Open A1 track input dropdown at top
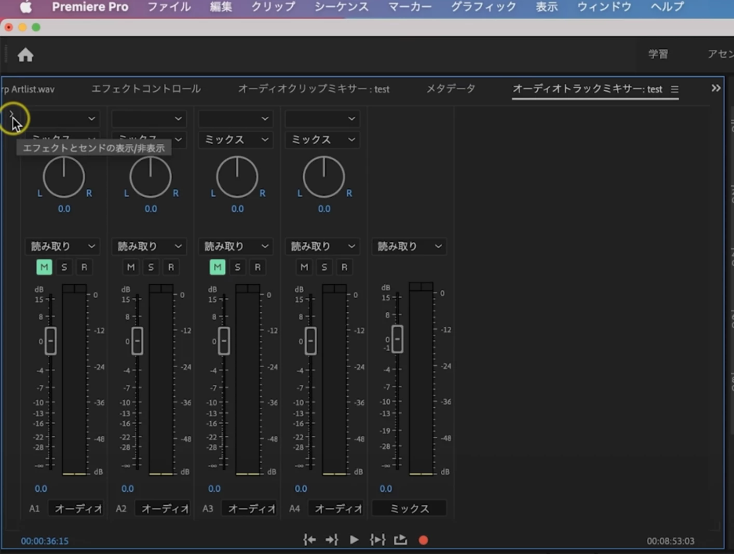 click(x=62, y=119)
